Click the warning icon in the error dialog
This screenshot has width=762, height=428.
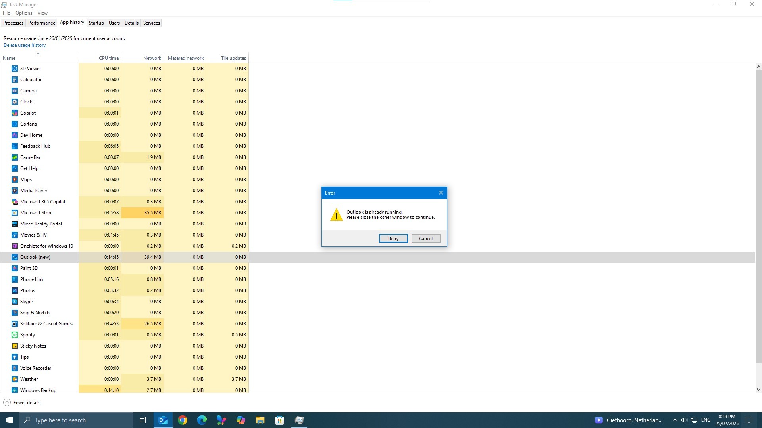coord(336,214)
